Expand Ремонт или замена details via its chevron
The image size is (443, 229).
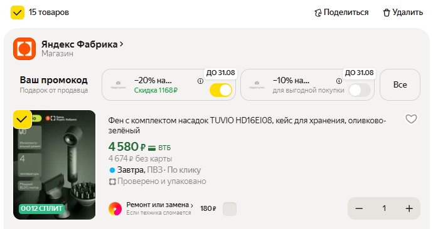click(x=192, y=205)
